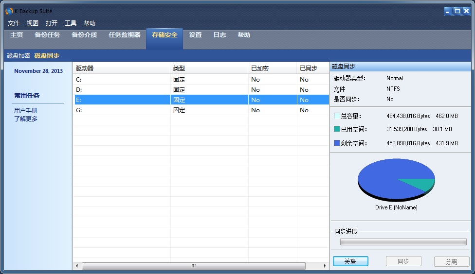Open the 用户手册 link
475x274 pixels.
click(26, 111)
